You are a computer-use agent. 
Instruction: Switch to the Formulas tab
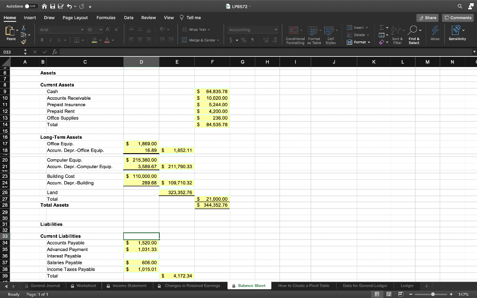[x=106, y=18]
